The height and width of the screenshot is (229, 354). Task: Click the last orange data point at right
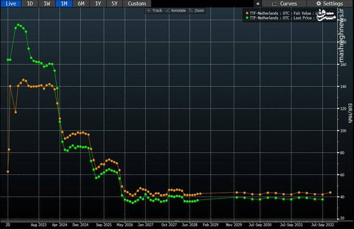coord(330,192)
